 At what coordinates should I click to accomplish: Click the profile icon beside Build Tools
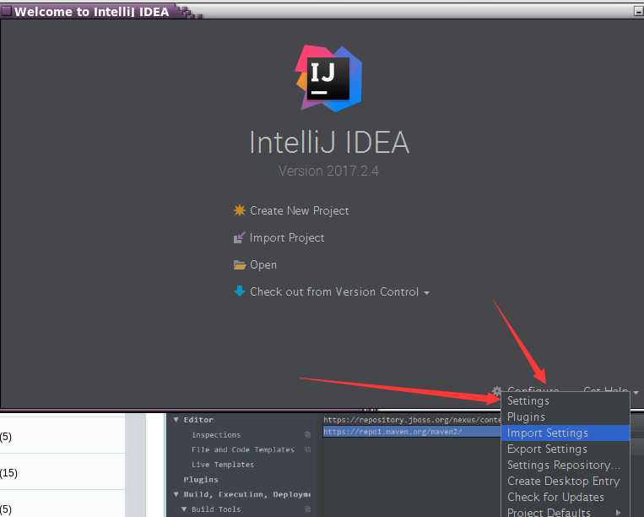pyautogui.click(x=307, y=509)
